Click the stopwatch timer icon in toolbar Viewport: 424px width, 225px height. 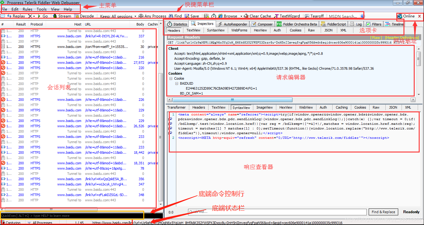tap(214, 16)
